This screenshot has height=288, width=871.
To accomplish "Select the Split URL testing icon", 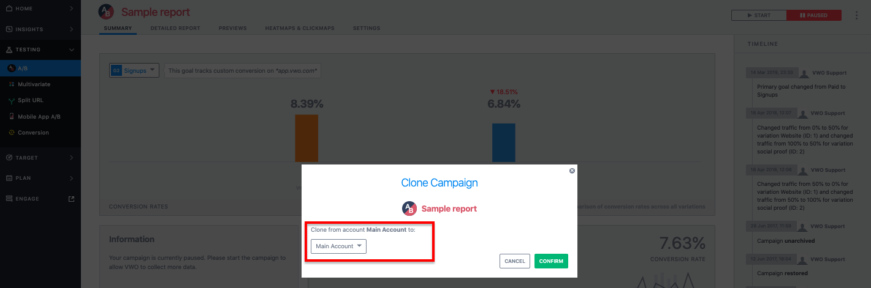I will 10,100.
